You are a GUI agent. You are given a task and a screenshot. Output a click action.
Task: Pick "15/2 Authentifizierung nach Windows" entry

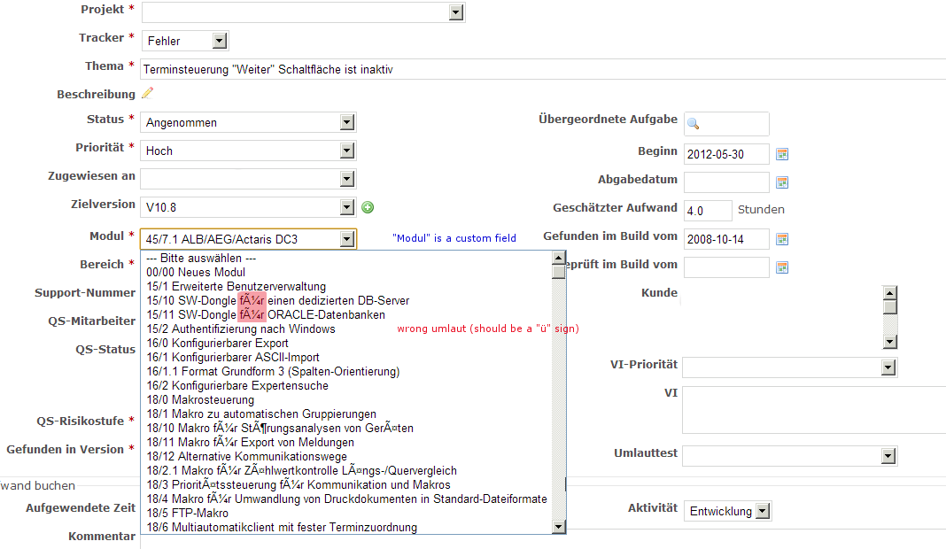[241, 329]
